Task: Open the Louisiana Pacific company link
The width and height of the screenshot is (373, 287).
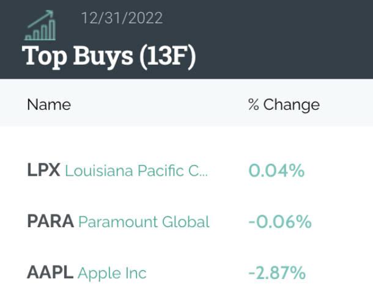Action: click(x=136, y=170)
